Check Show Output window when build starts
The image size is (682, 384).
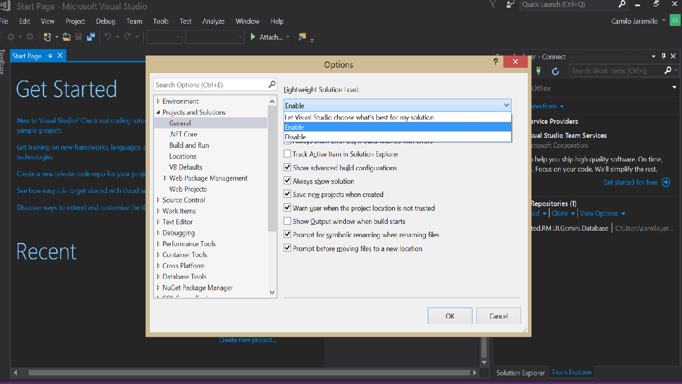coord(287,221)
